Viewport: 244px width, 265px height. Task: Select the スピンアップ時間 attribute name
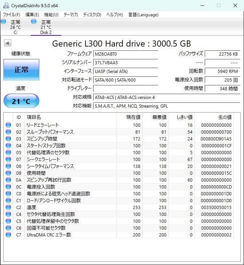pyautogui.click(x=42, y=139)
